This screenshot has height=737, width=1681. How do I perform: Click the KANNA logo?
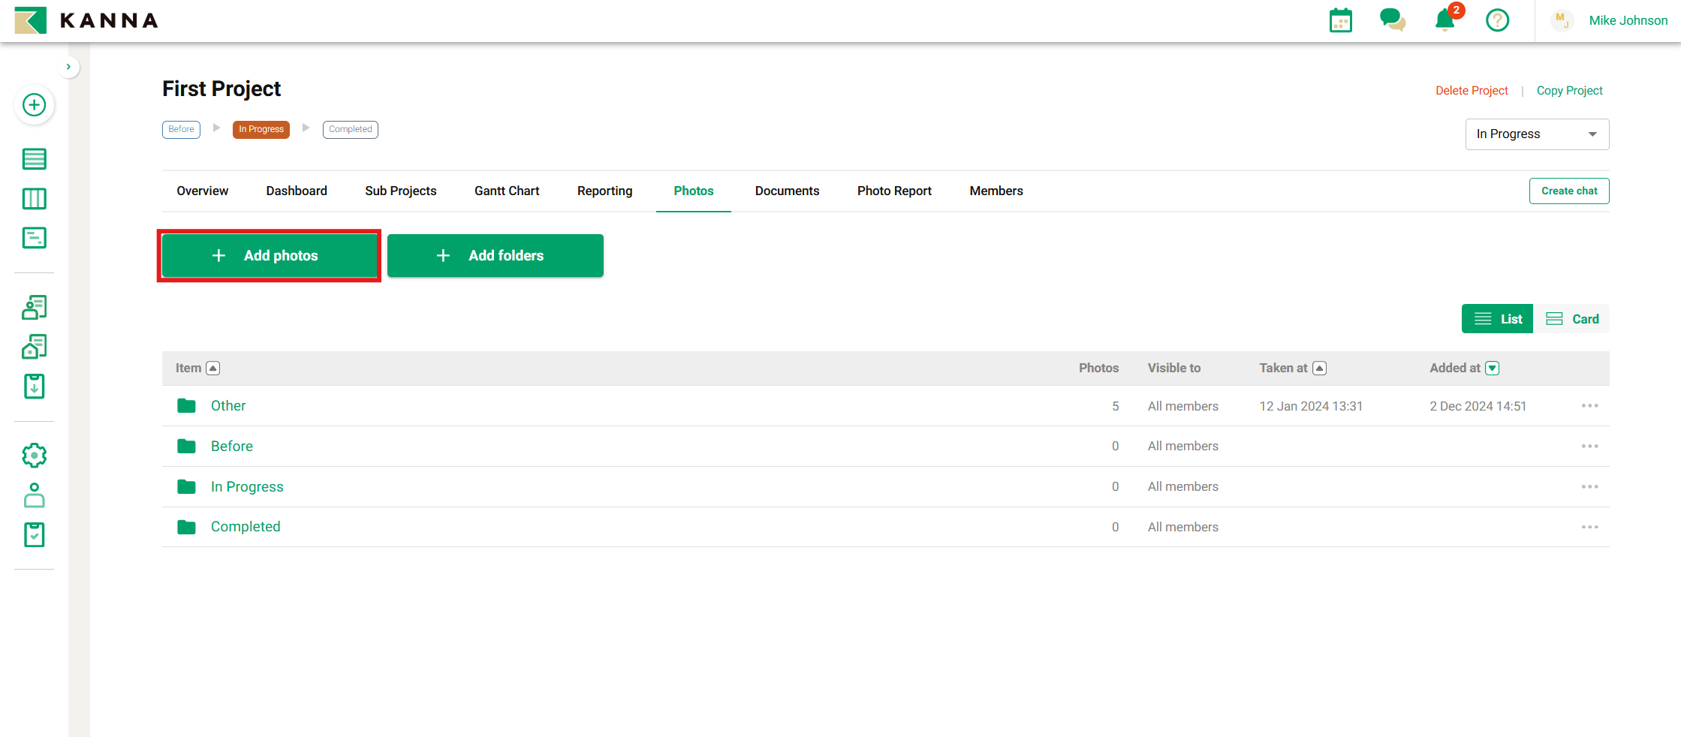pos(86,20)
